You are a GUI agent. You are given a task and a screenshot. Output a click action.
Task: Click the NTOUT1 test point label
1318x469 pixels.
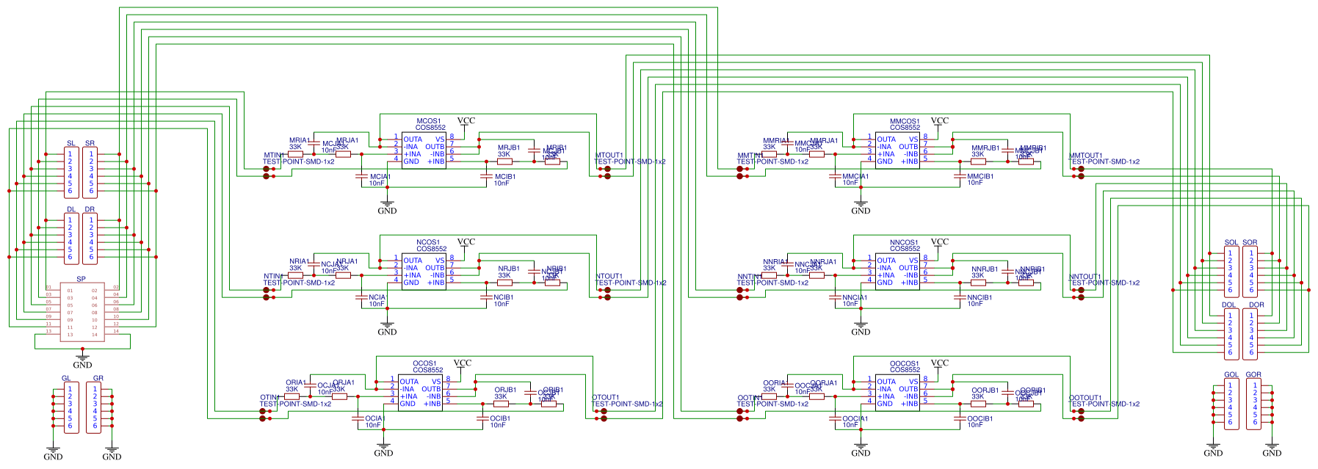(609, 277)
